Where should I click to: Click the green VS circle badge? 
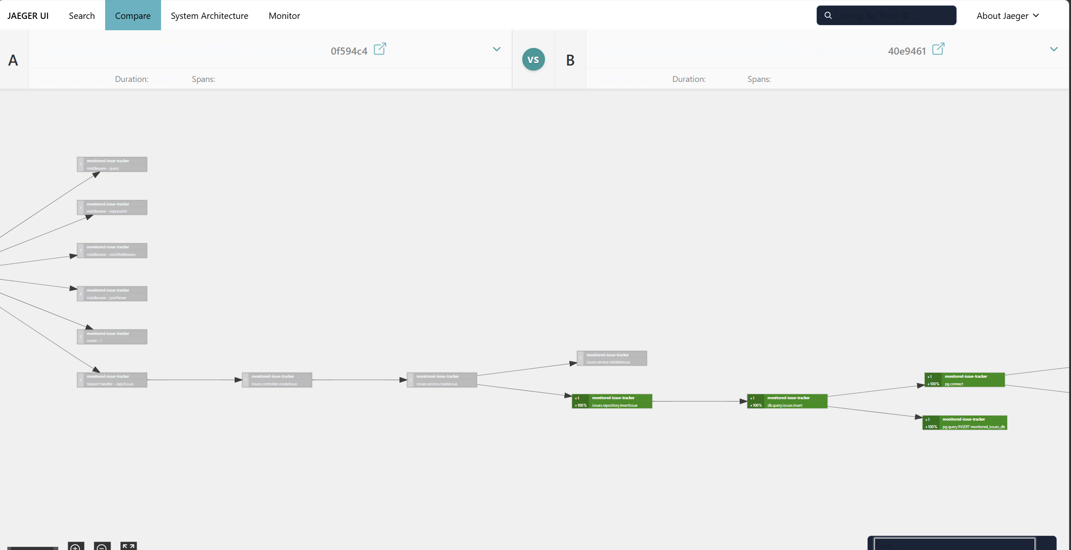tap(533, 60)
